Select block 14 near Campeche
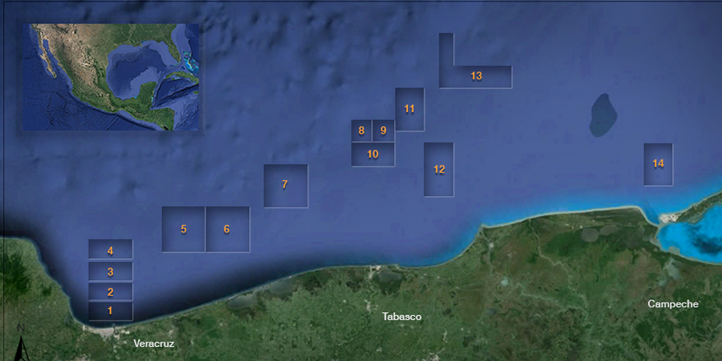Viewport: 722px width, 361px height. pyautogui.click(x=658, y=164)
